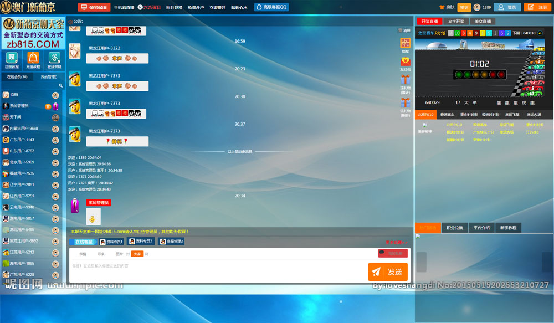Open the 抽奖 lottery draw icon
The height and width of the screenshot is (323, 554).
click(x=405, y=43)
